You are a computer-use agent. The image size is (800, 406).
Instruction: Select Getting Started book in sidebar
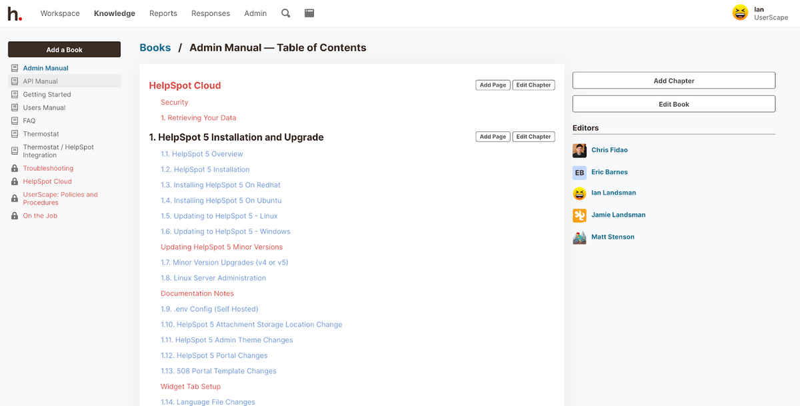pos(47,95)
